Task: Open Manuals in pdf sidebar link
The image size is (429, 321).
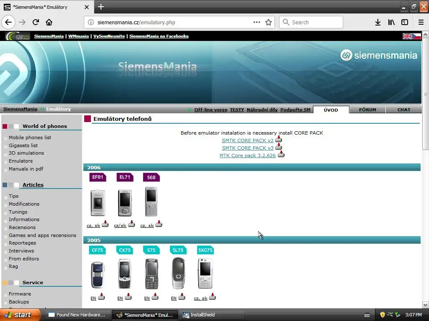Action: pyautogui.click(x=26, y=169)
